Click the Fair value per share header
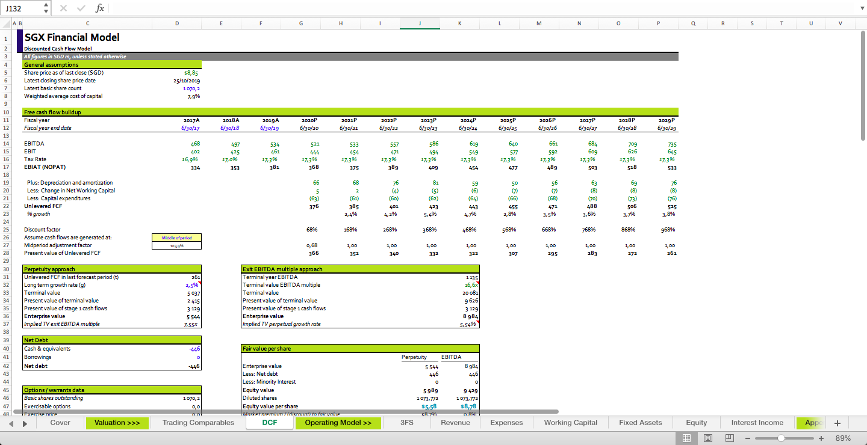This screenshot has height=445, width=867. (360, 348)
